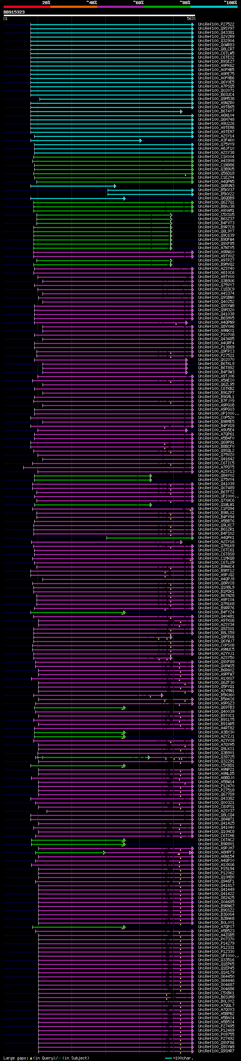The image size is (241, 1061).
Task: Click label UniRef100_P07370
Action: (x=216, y=939)
